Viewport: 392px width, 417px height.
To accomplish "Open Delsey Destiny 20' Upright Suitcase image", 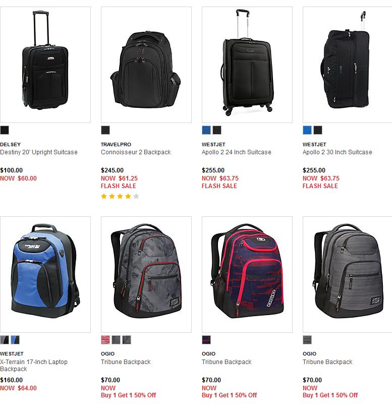I will 45,65.
